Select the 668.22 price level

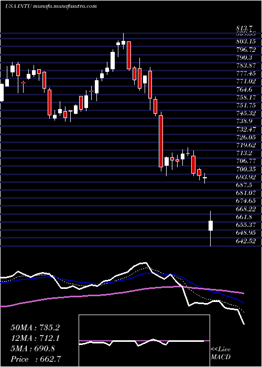(247, 209)
